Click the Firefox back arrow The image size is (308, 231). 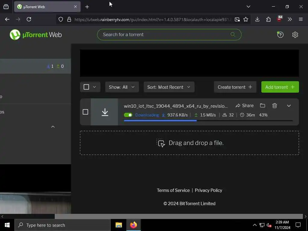[7, 19]
